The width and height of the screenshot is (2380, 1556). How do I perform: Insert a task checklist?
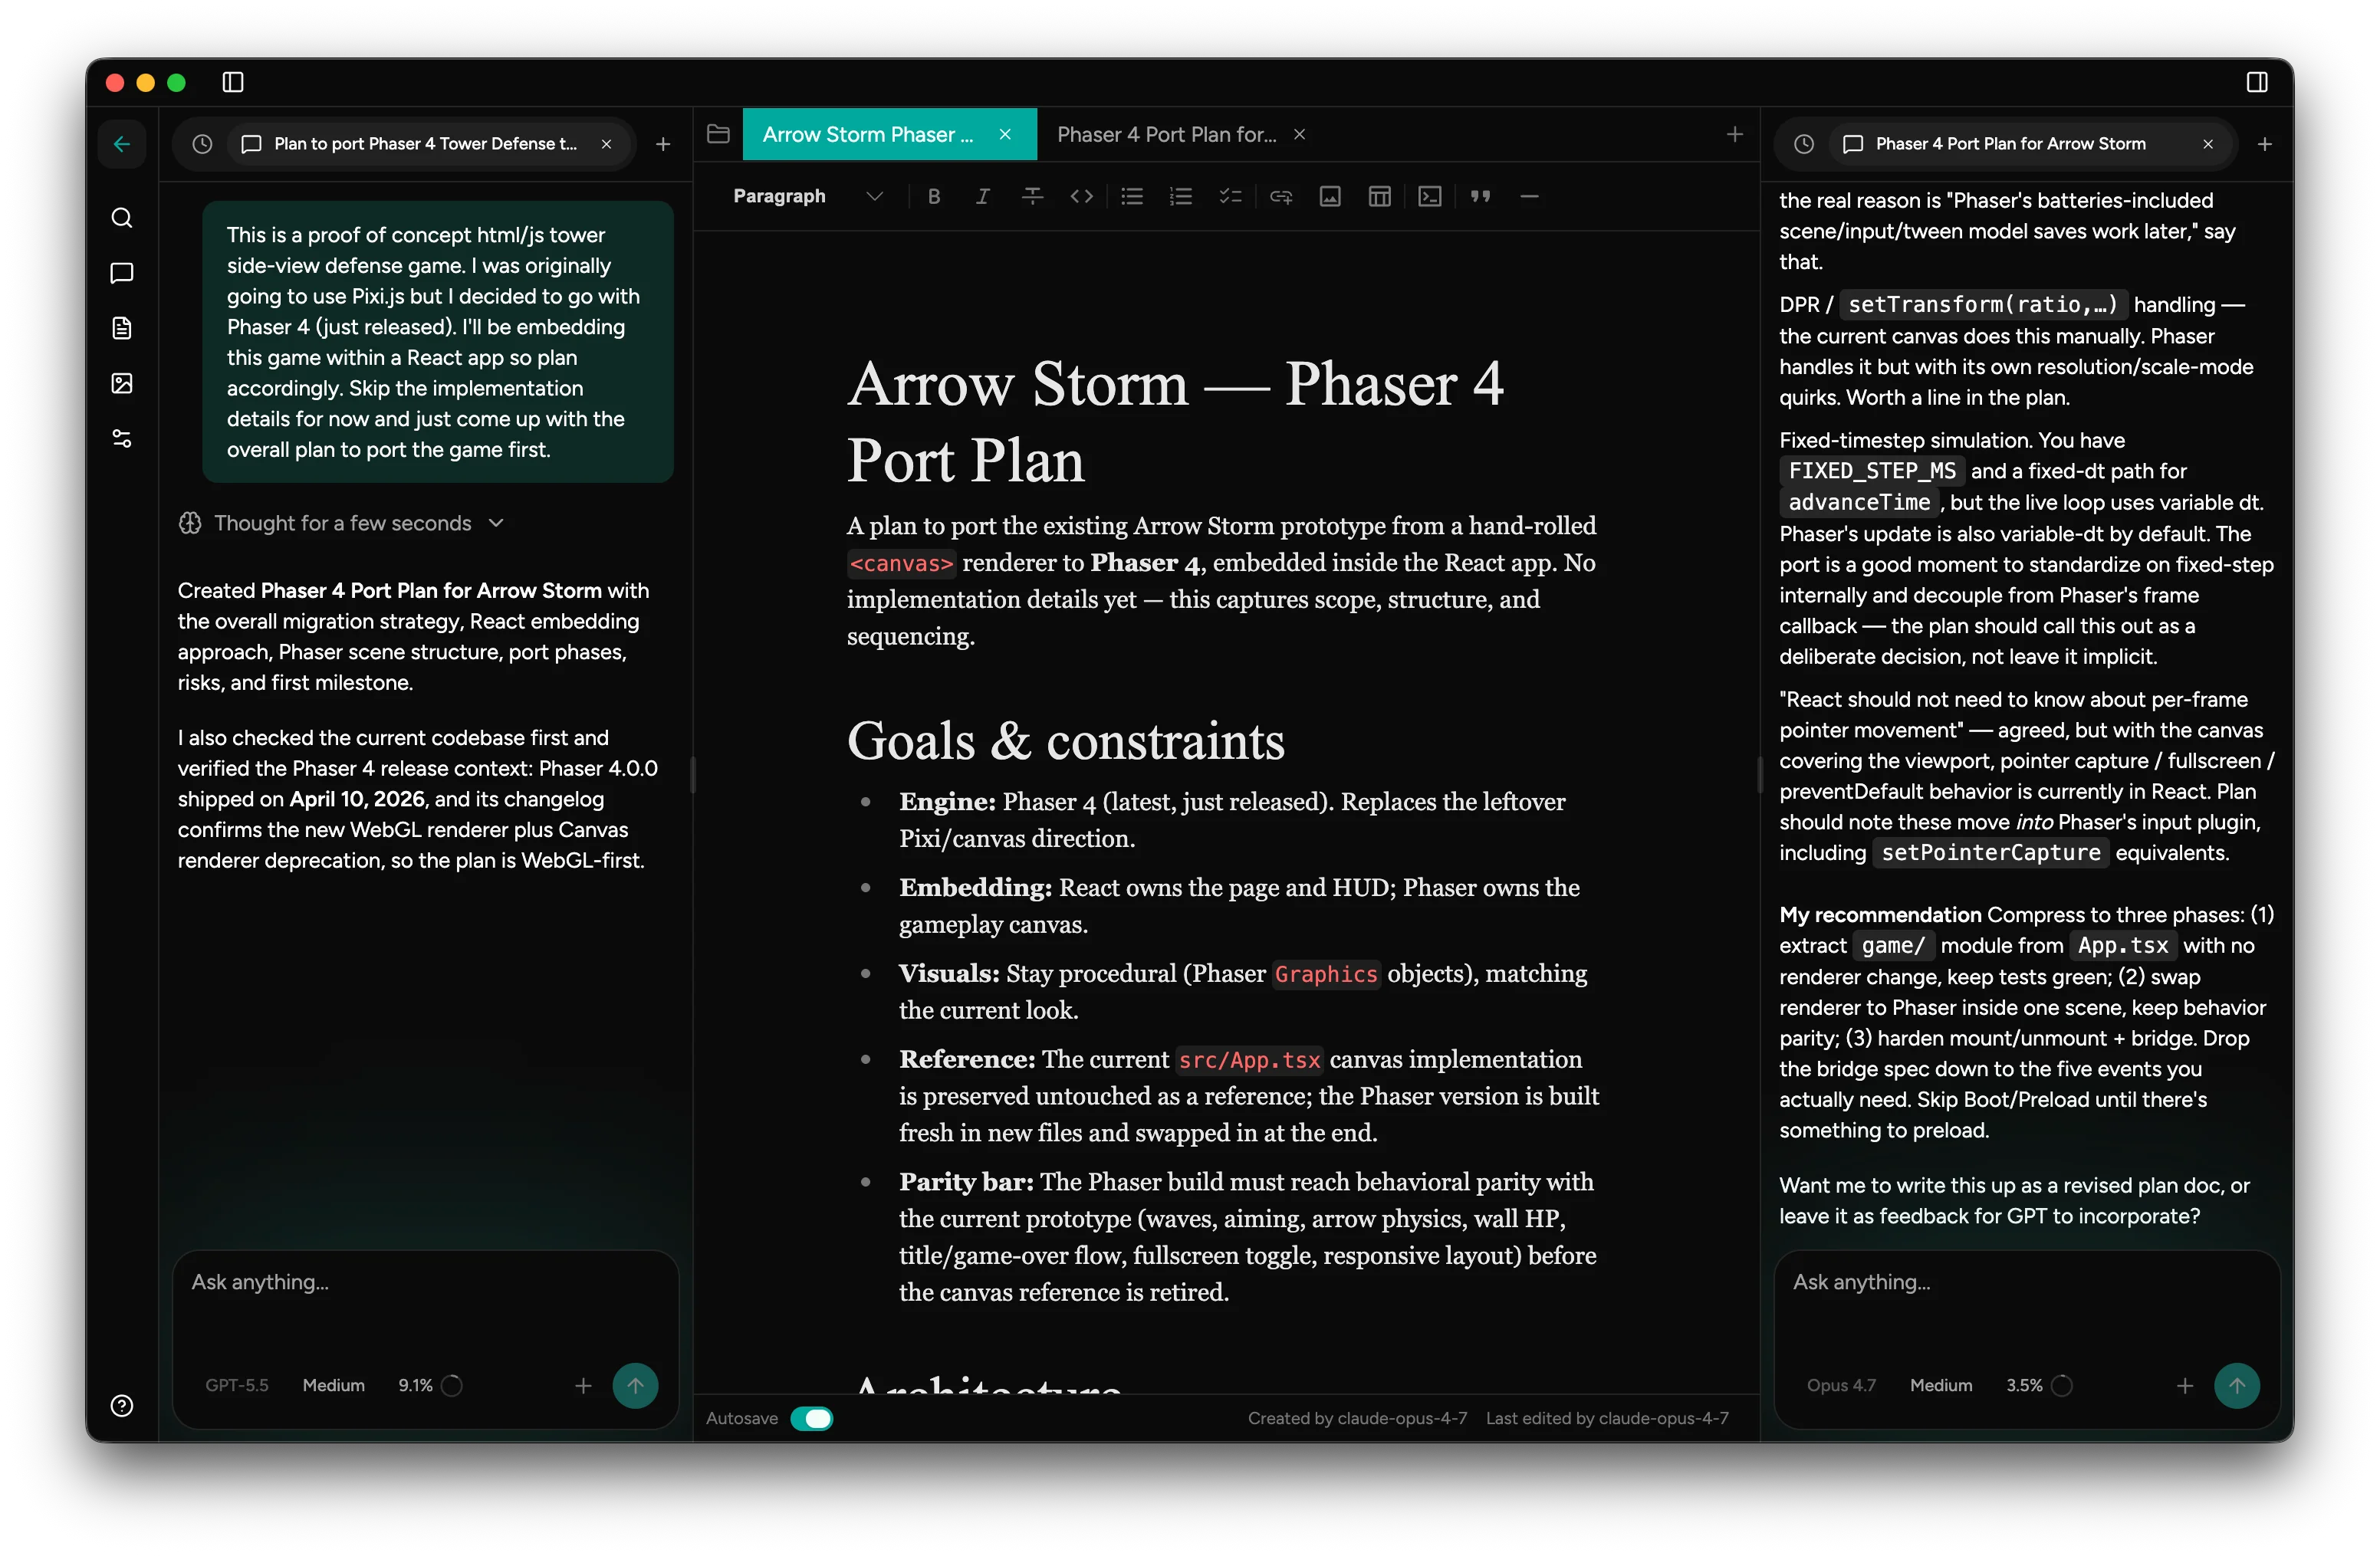point(1231,197)
